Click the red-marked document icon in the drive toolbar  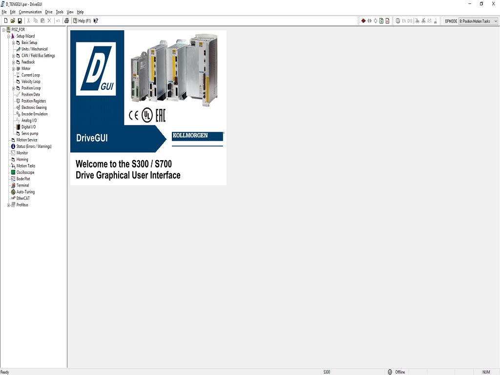pyautogui.click(x=387, y=21)
